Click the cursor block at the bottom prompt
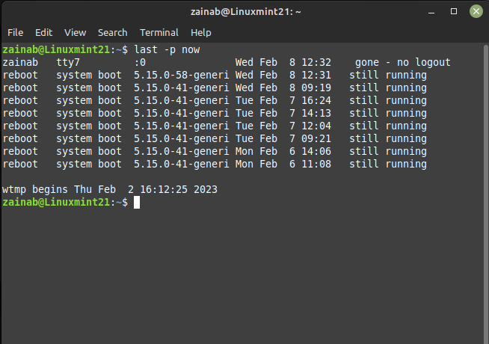 point(137,203)
